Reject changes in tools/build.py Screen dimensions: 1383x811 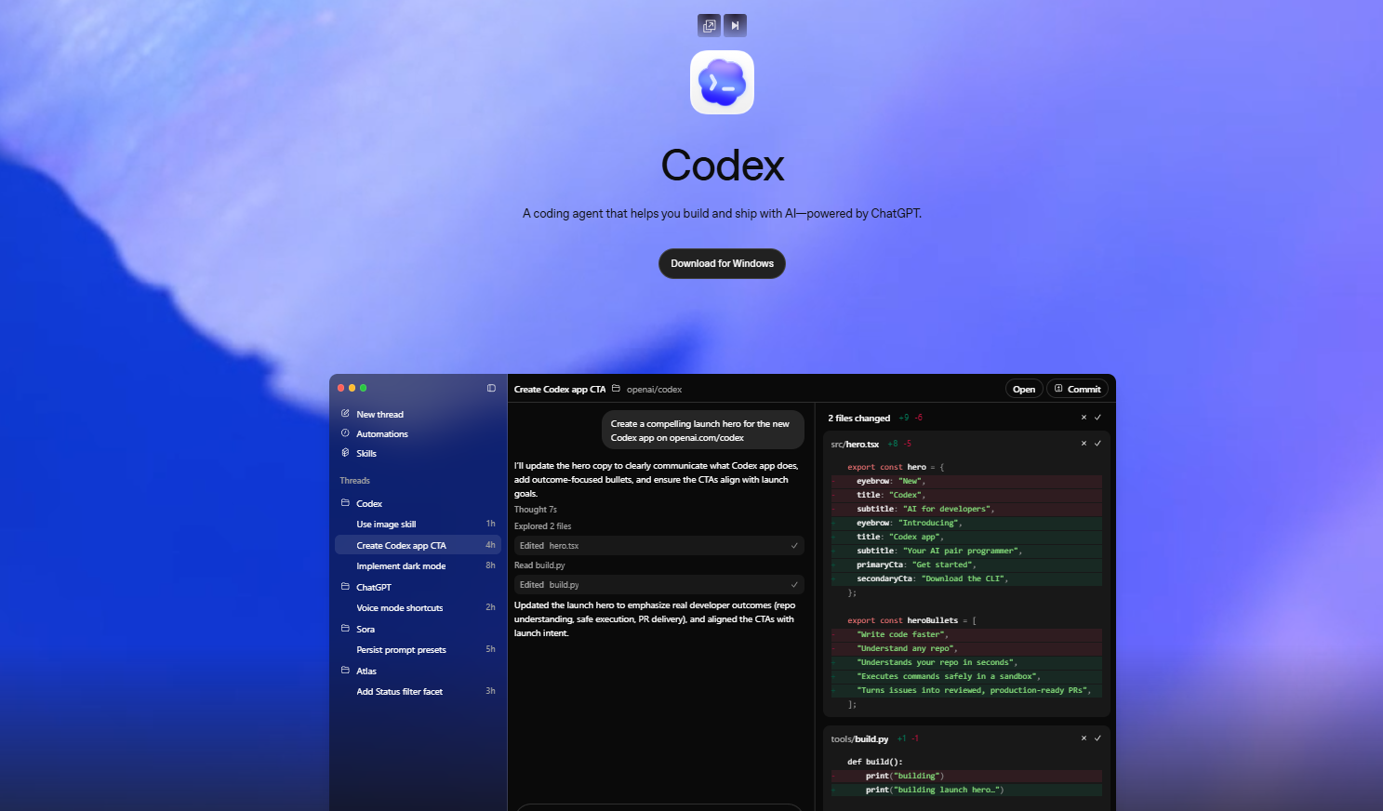[1084, 738]
